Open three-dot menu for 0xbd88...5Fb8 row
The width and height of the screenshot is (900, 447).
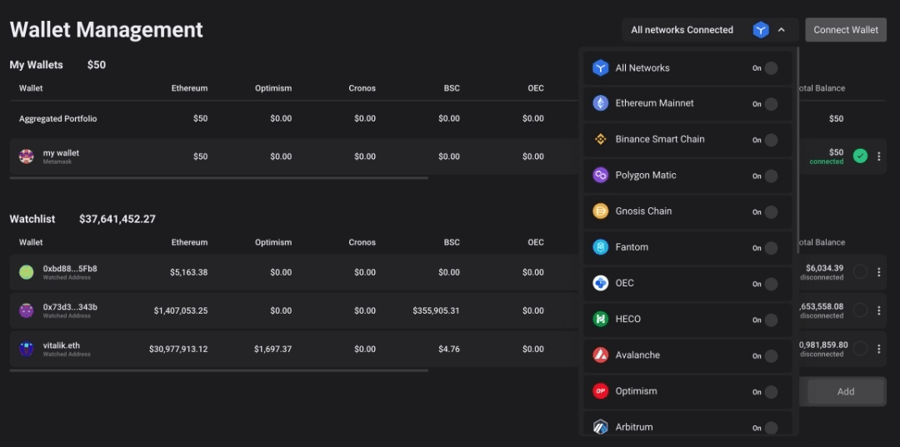pos(878,272)
